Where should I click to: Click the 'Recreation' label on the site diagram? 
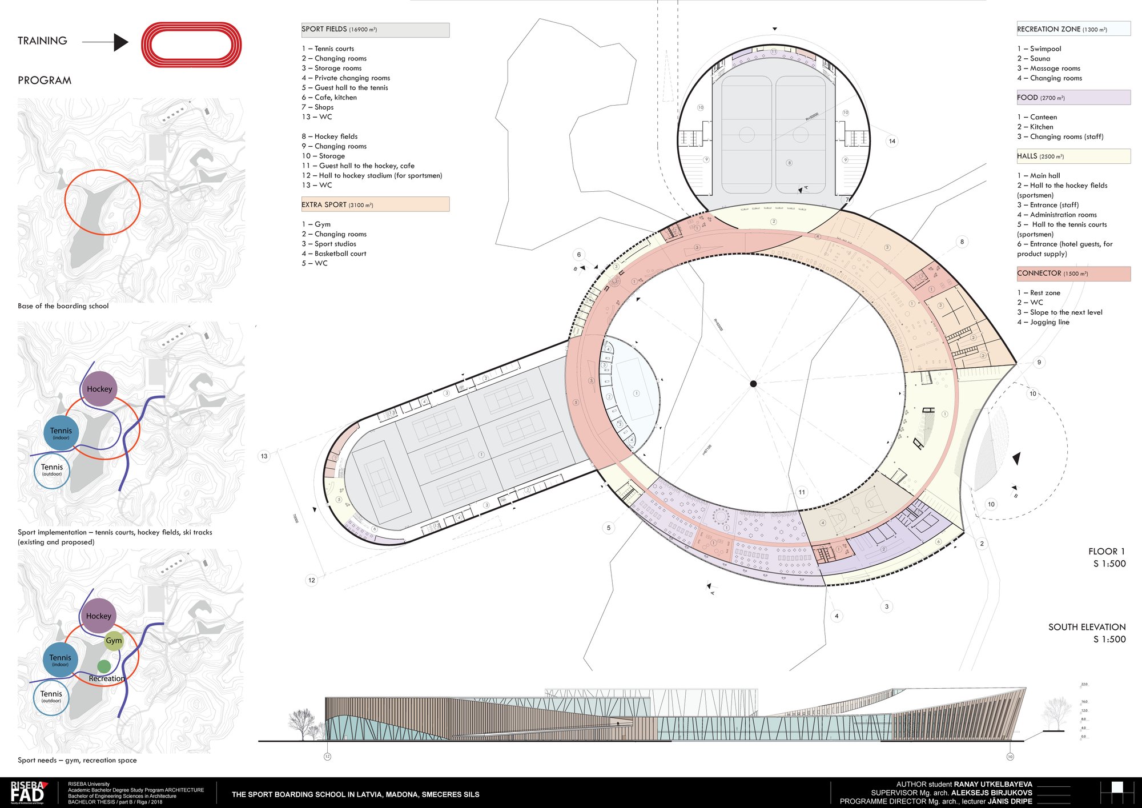click(x=107, y=679)
